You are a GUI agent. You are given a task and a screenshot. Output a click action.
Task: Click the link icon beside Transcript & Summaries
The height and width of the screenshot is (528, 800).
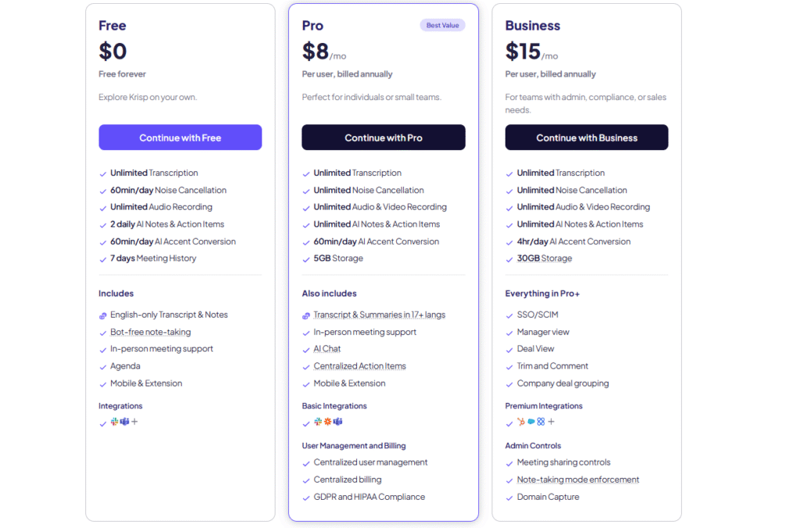pos(306,316)
